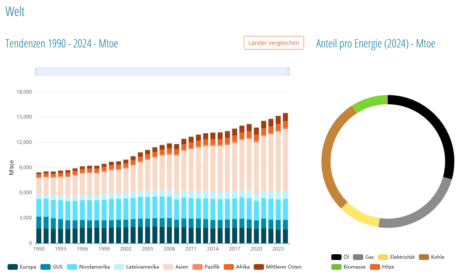Toggle Gas in the donut legend

click(364, 257)
